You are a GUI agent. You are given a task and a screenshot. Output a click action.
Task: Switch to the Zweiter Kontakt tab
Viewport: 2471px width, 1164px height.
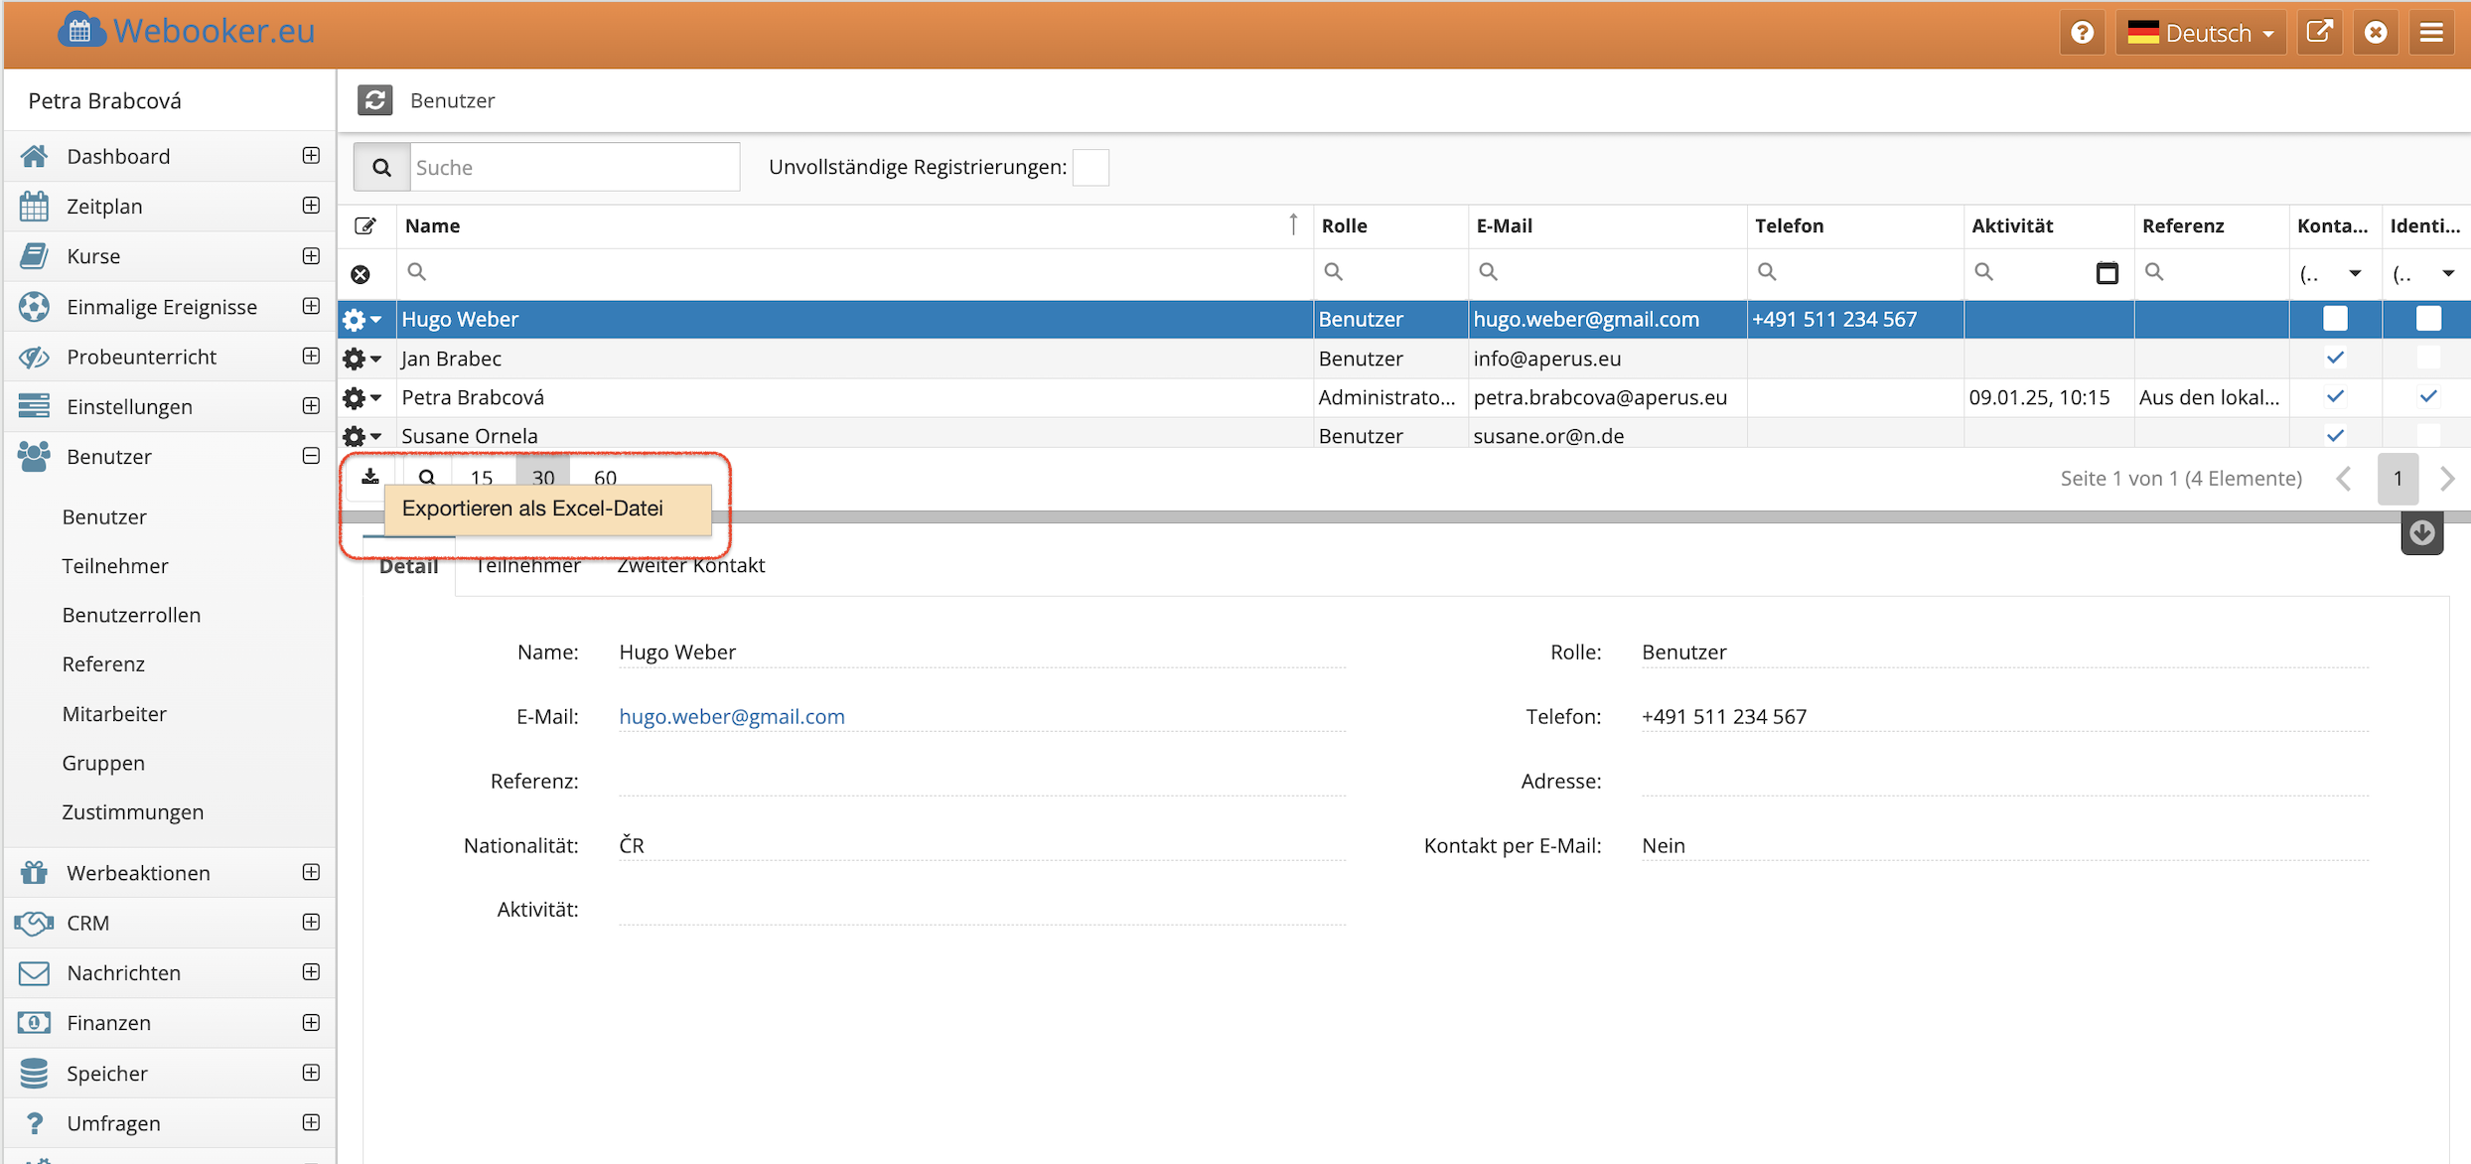[690, 565]
